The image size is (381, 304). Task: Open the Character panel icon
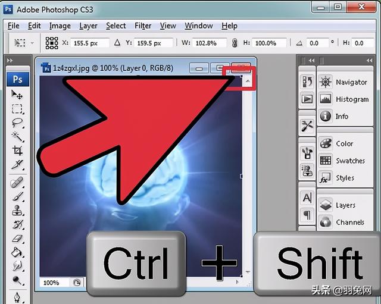click(x=307, y=198)
